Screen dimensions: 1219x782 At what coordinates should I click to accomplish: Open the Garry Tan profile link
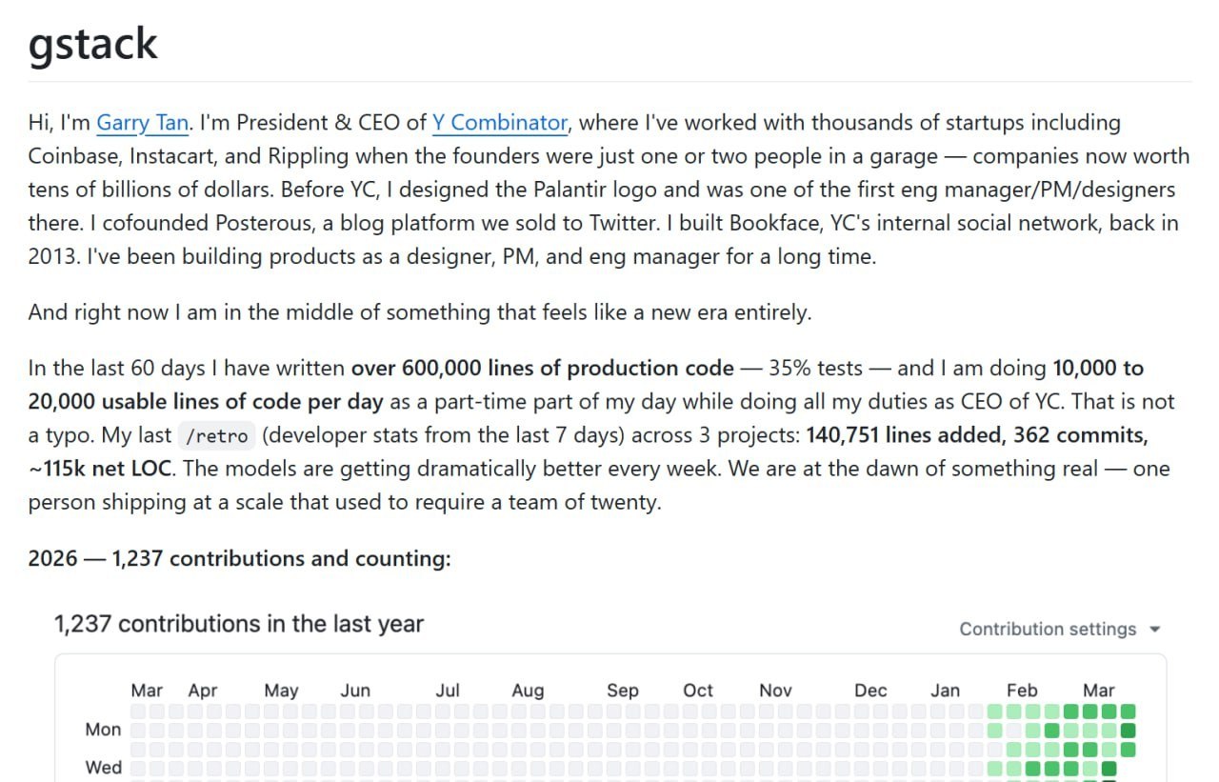[x=142, y=123]
